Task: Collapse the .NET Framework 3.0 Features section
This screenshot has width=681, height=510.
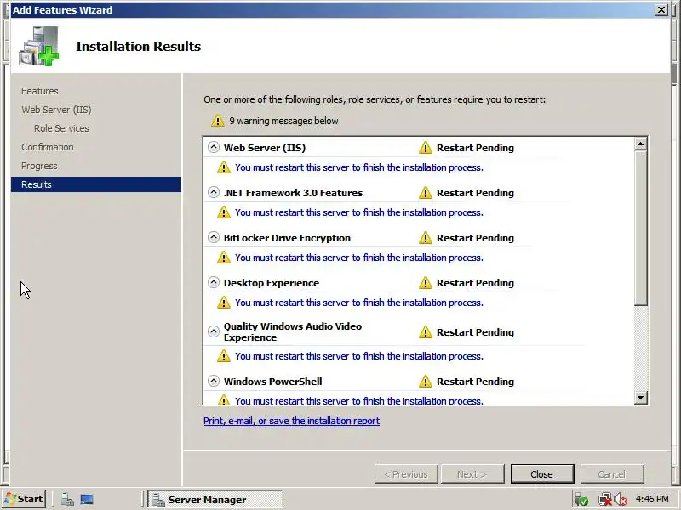Action: click(214, 192)
